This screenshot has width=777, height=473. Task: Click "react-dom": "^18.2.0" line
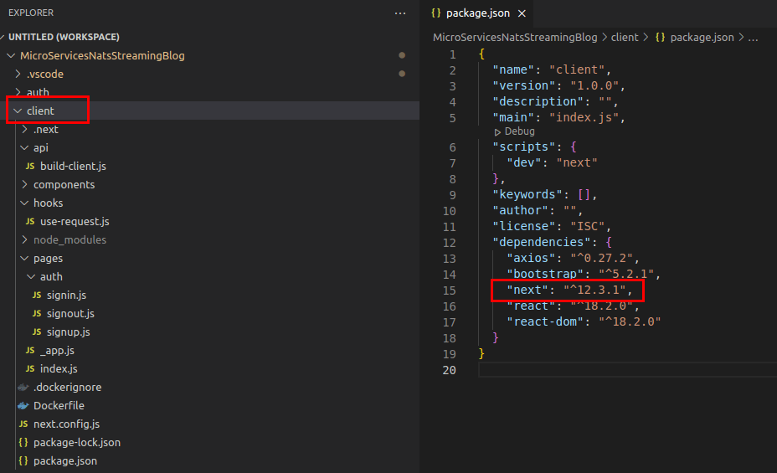pos(584,322)
